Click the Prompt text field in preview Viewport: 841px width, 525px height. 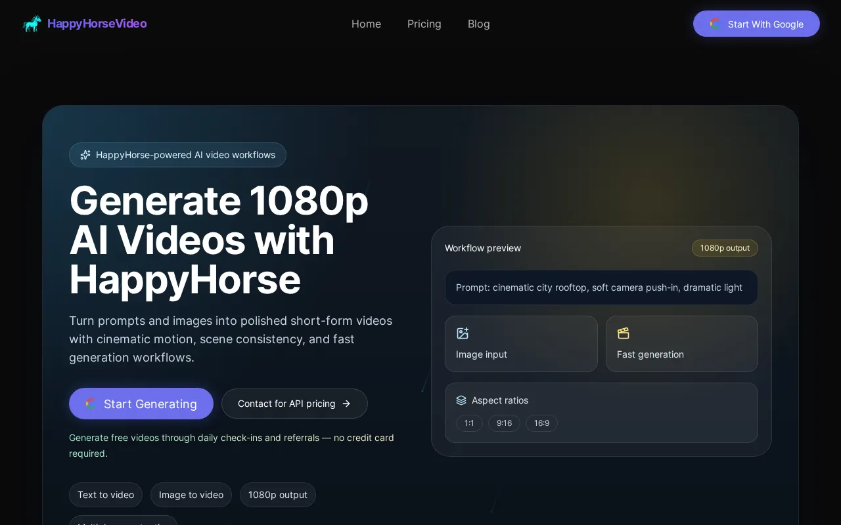601,287
